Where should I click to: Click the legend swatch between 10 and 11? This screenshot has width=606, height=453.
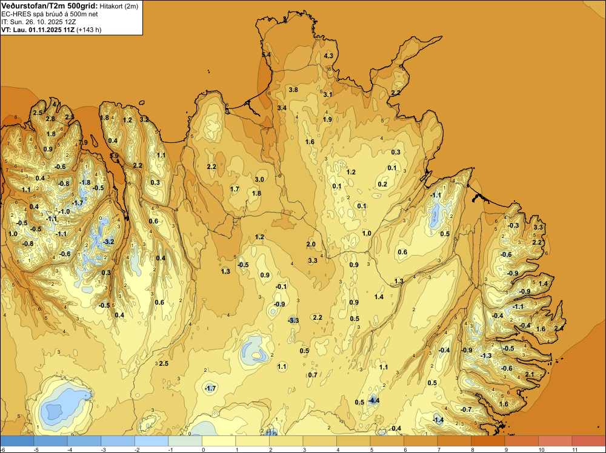click(x=555, y=441)
